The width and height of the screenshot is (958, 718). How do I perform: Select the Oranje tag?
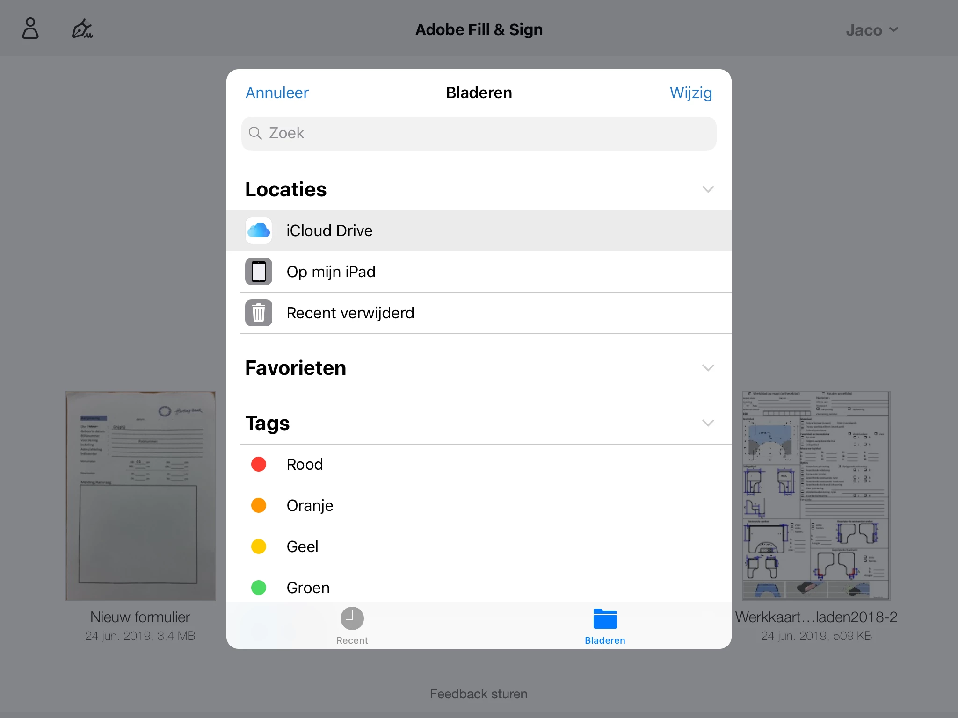(310, 505)
